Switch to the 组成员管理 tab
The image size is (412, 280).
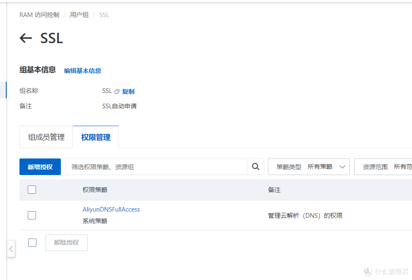(x=46, y=137)
